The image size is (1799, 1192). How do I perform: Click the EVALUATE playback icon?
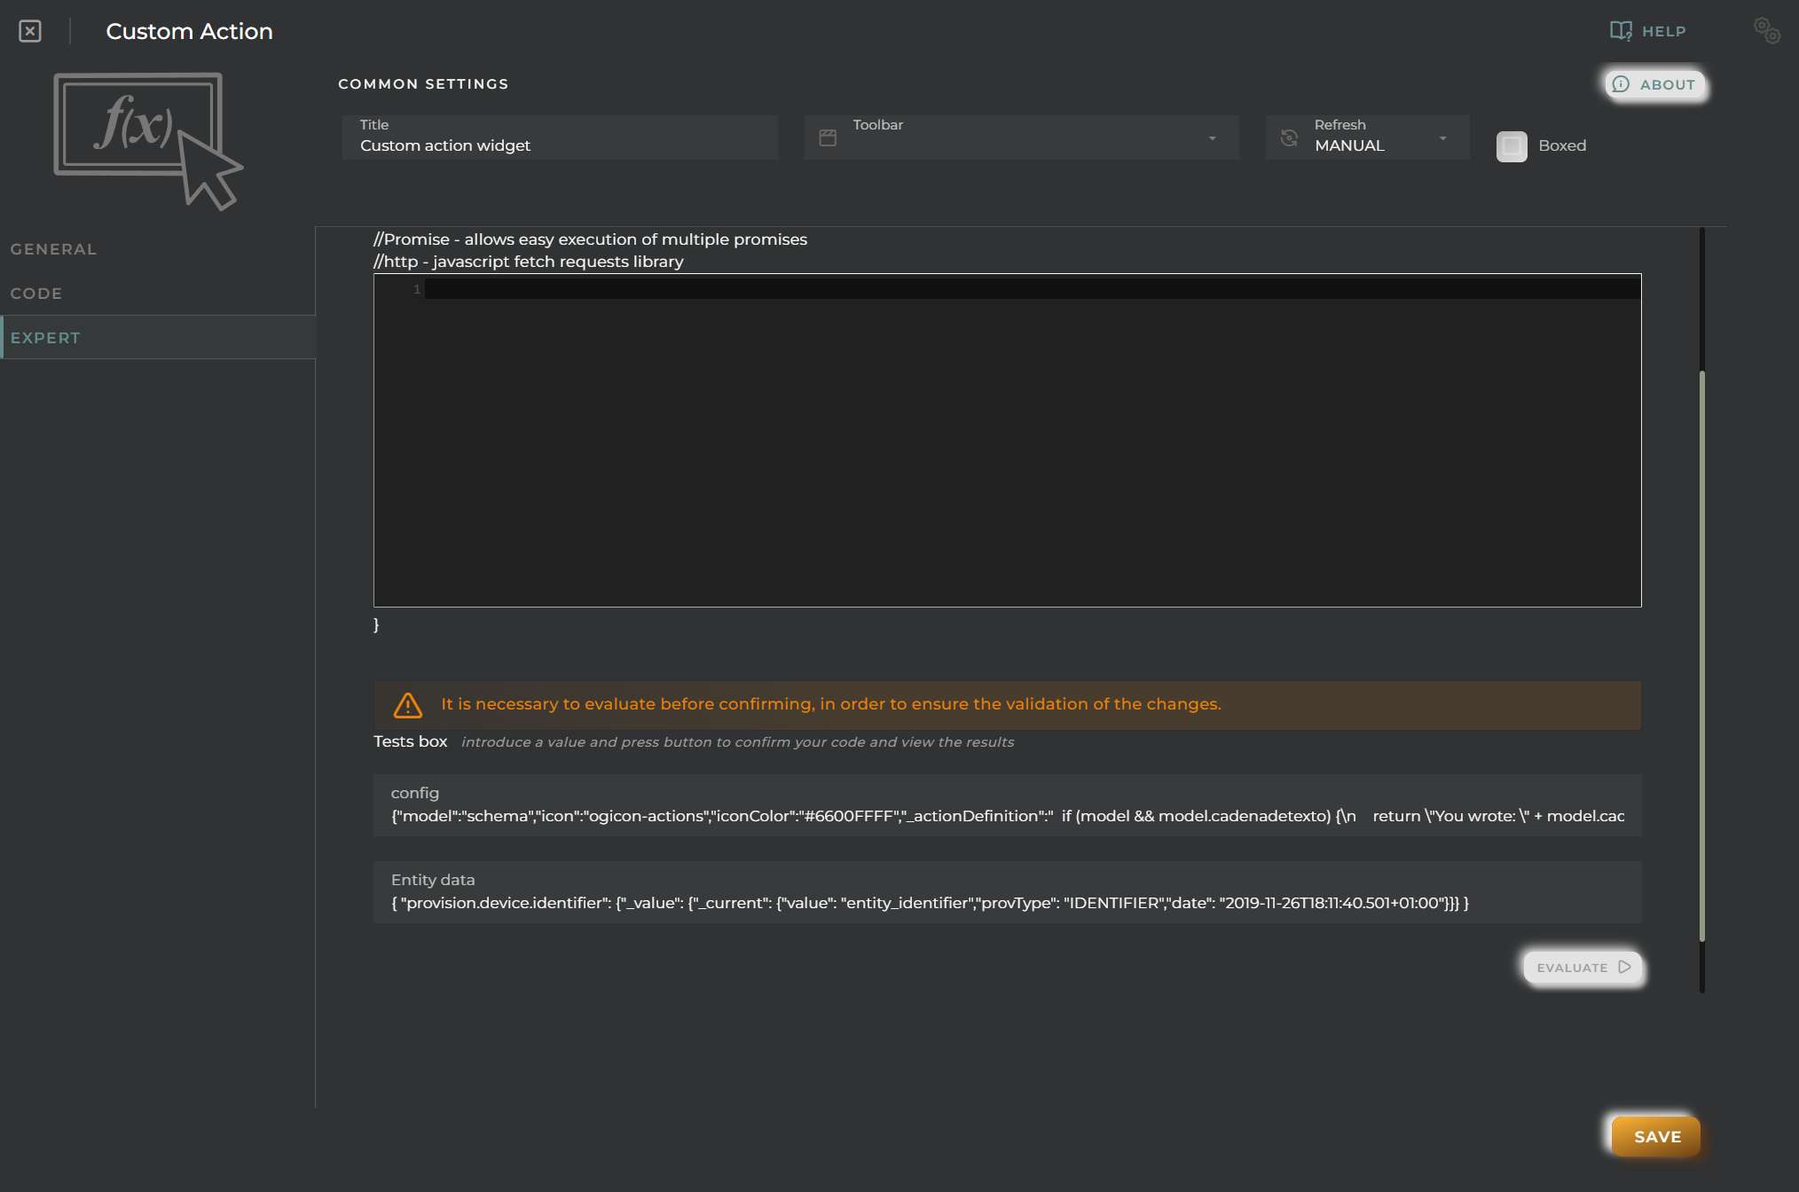pyautogui.click(x=1625, y=967)
